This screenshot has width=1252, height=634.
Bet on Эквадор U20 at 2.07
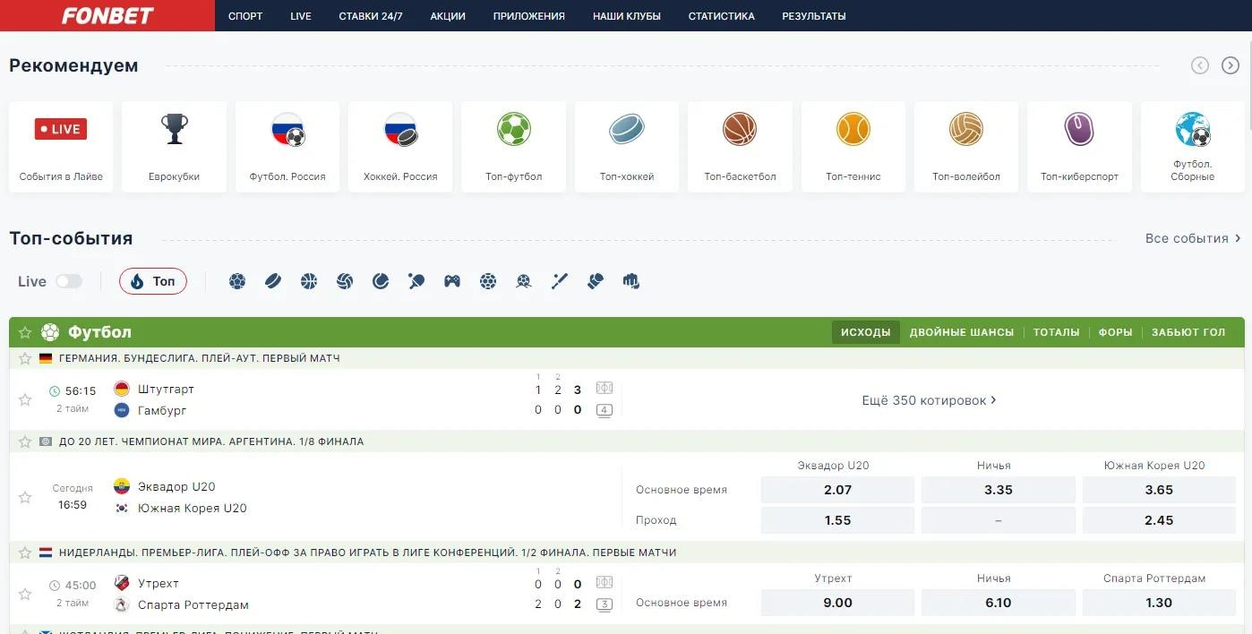click(x=837, y=490)
